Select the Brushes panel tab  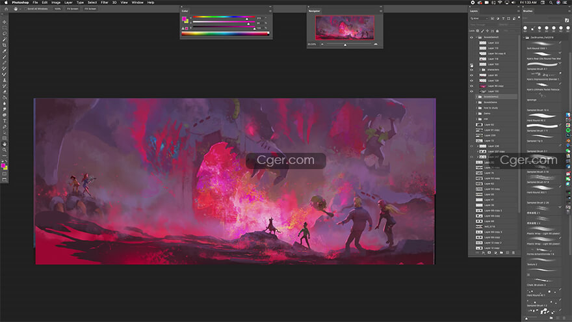528,11
